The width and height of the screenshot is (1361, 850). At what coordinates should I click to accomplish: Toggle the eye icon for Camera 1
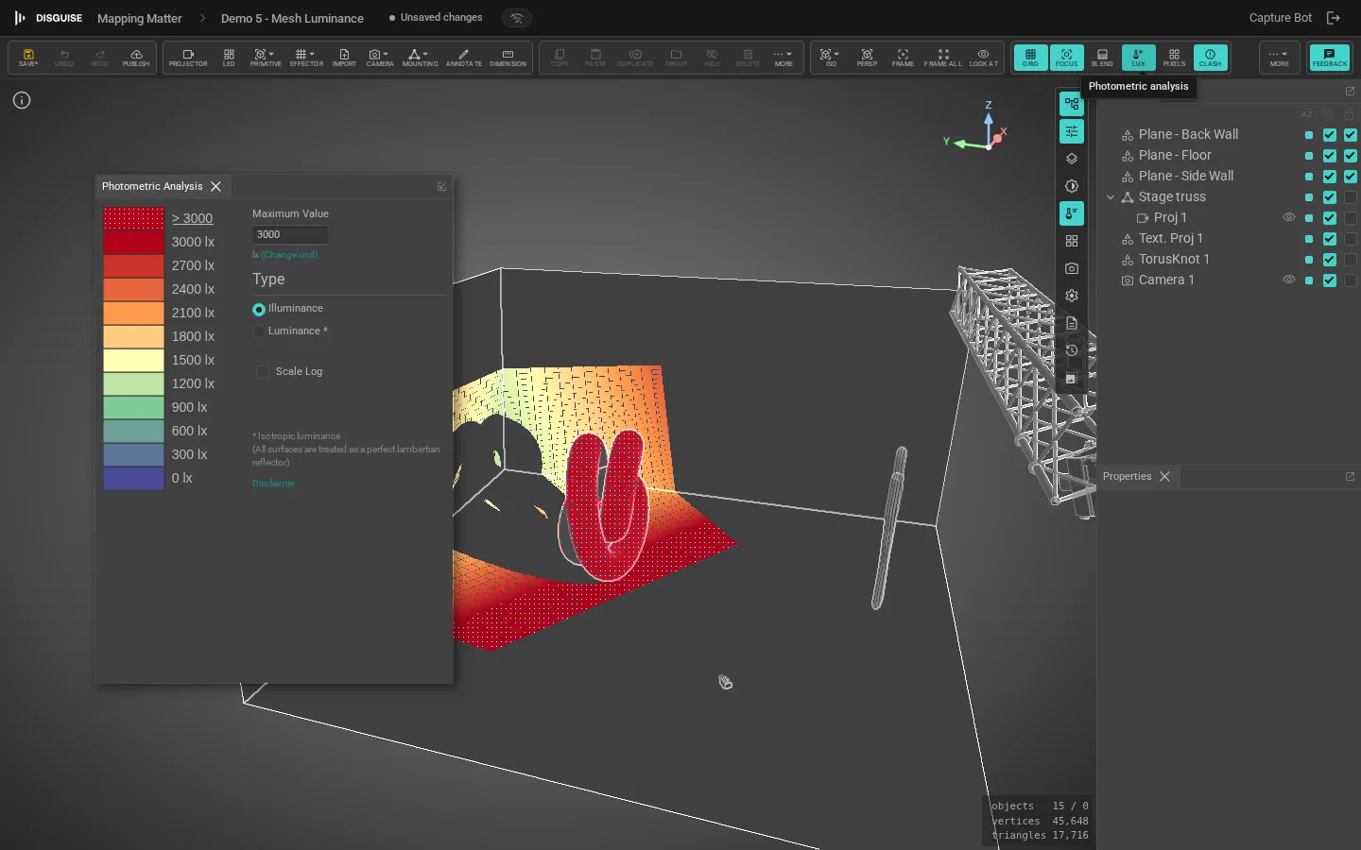(1288, 280)
